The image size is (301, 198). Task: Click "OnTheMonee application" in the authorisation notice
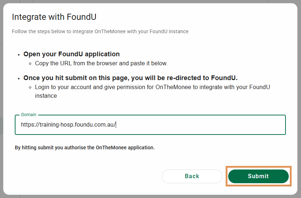click(x=125, y=148)
